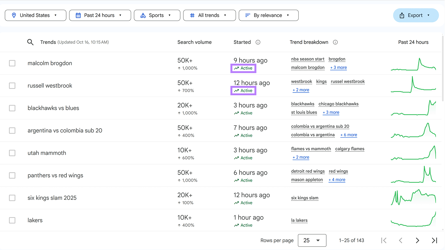Click the info icon beside Started column

258,42
